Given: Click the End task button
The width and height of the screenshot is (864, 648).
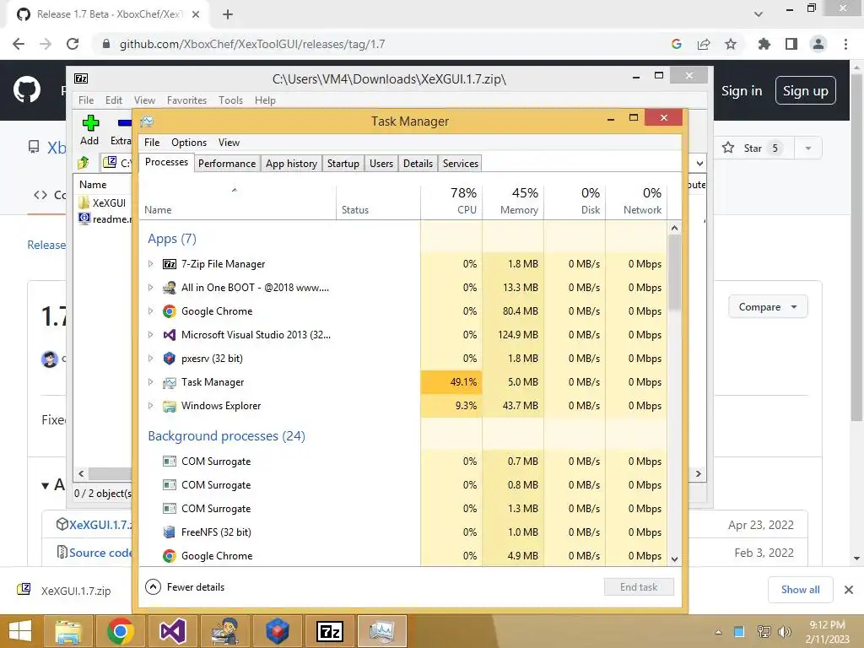Looking at the screenshot, I should click(639, 587).
